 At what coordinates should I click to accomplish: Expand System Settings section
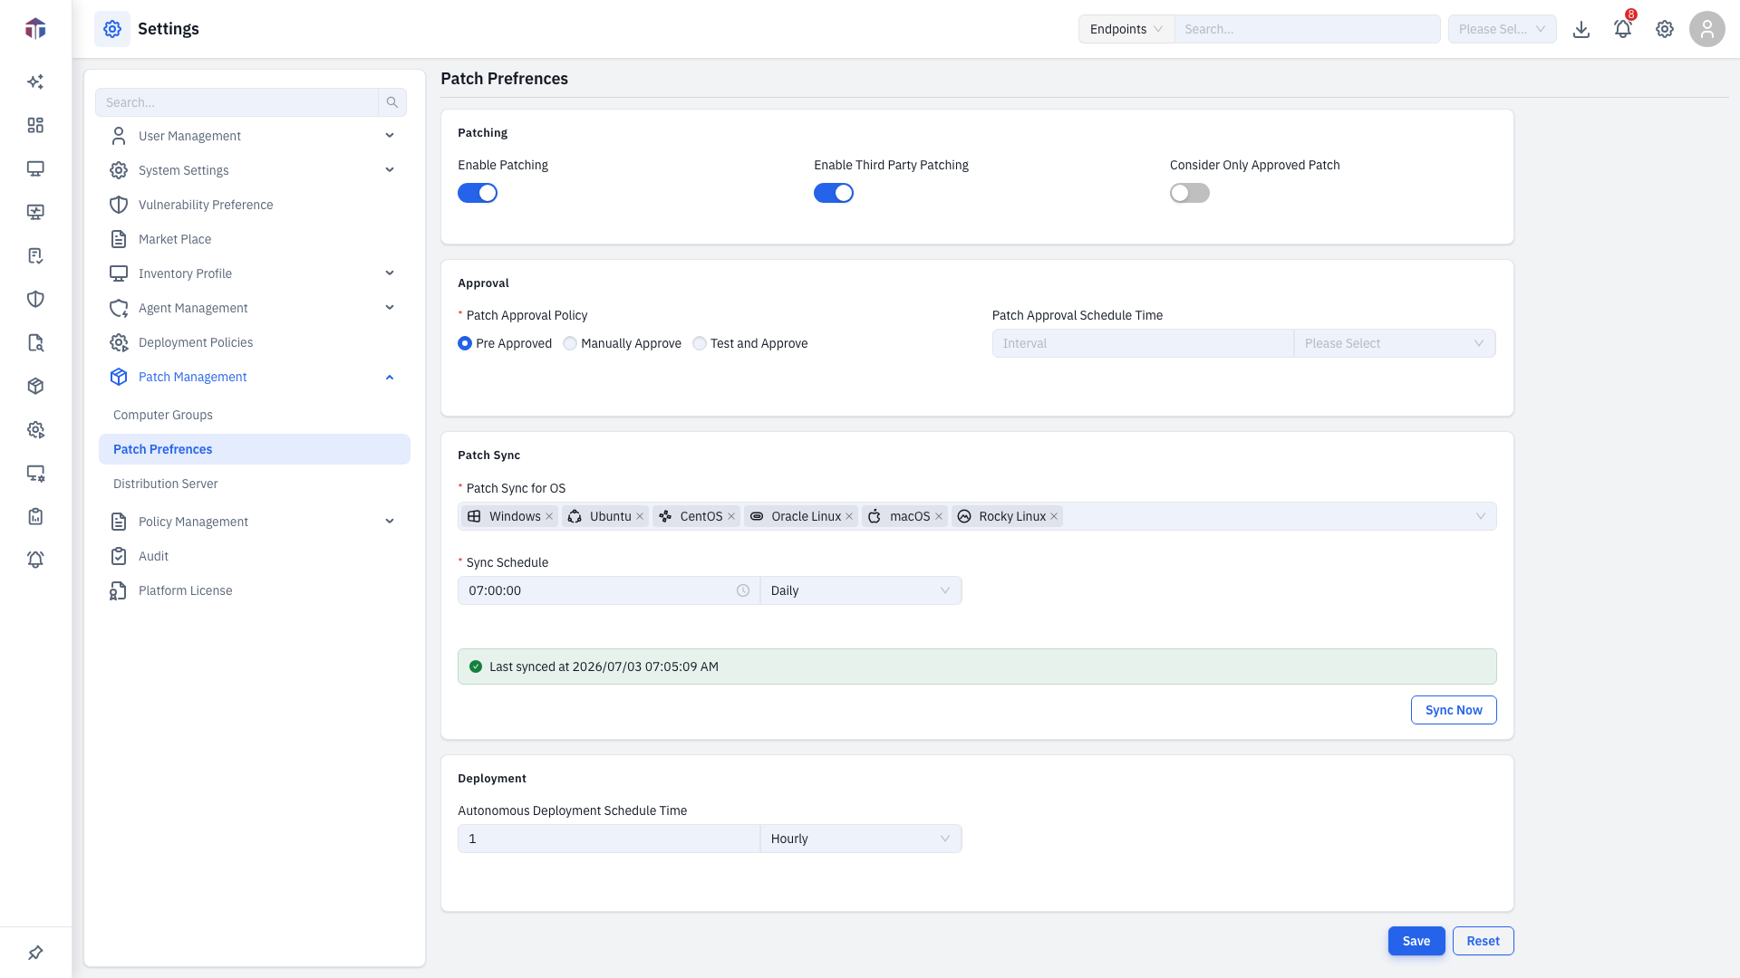coord(390,170)
